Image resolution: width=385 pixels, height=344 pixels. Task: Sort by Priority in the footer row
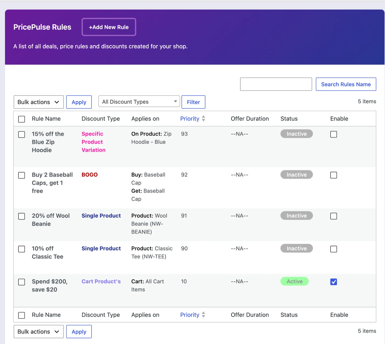point(190,315)
